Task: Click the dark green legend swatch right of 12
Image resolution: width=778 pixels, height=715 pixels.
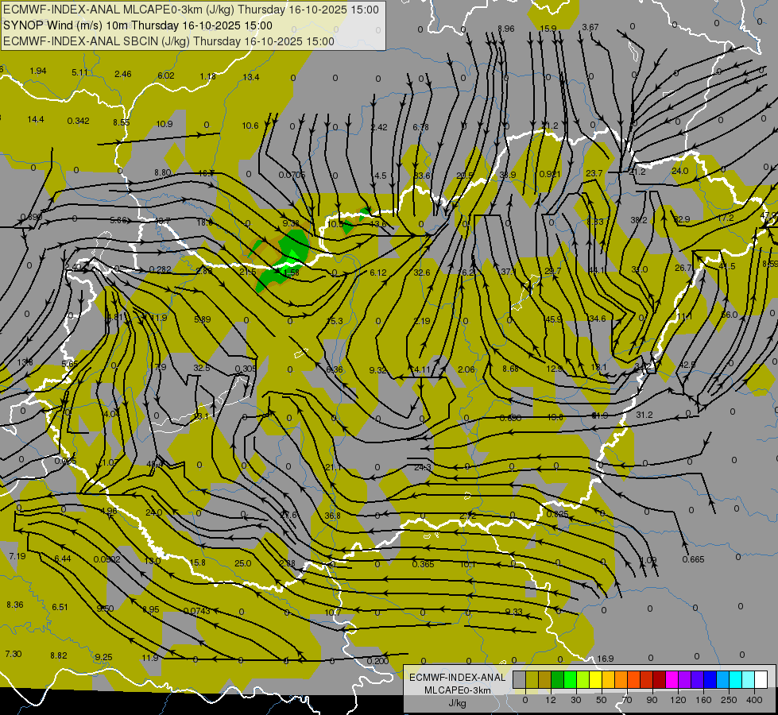Action: coord(557,679)
